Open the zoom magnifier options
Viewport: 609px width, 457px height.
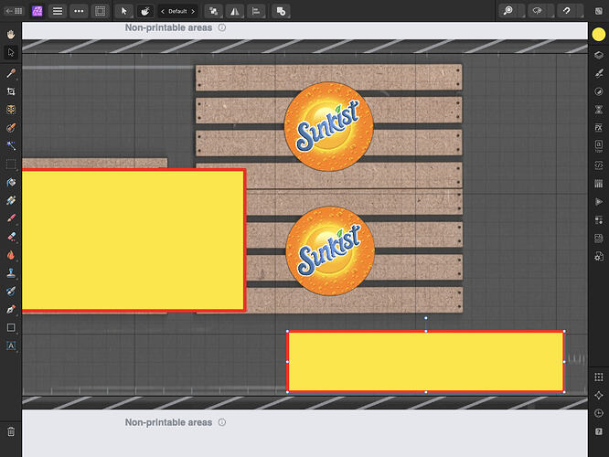pyautogui.click(x=508, y=11)
